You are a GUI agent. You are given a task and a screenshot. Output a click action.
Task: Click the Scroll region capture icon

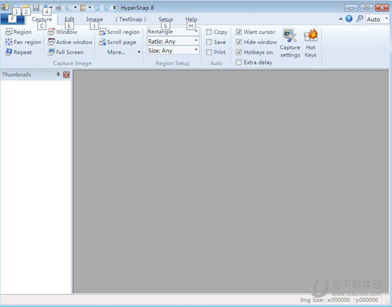pyautogui.click(x=103, y=32)
